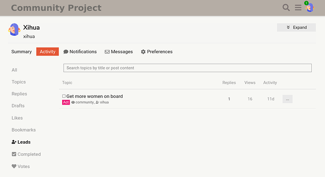Sort by Activity column header

coord(270,83)
